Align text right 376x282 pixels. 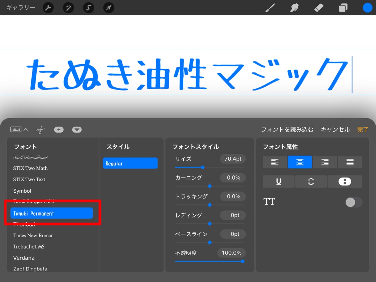pyautogui.click(x=325, y=162)
